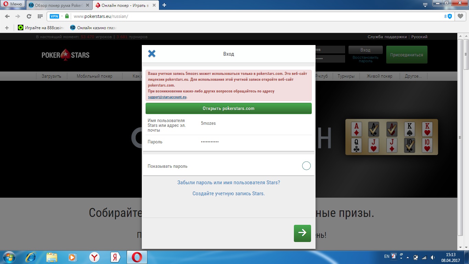The width and height of the screenshot is (469, 264).
Task: Open the red Я Yandex taskbar icon
Action: 115,257
